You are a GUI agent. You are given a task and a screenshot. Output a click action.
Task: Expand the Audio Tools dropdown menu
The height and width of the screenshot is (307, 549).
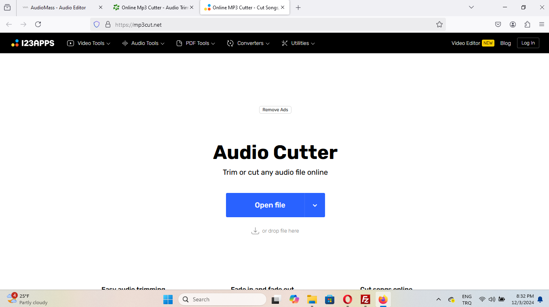click(144, 43)
